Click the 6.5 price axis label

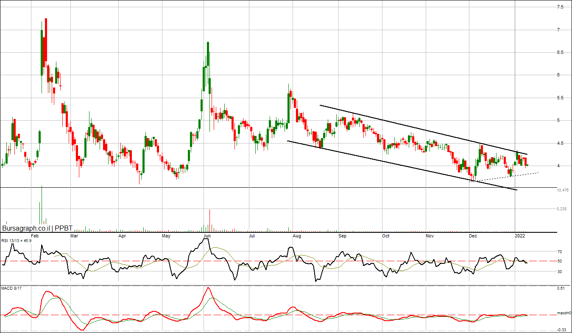[x=561, y=52]
